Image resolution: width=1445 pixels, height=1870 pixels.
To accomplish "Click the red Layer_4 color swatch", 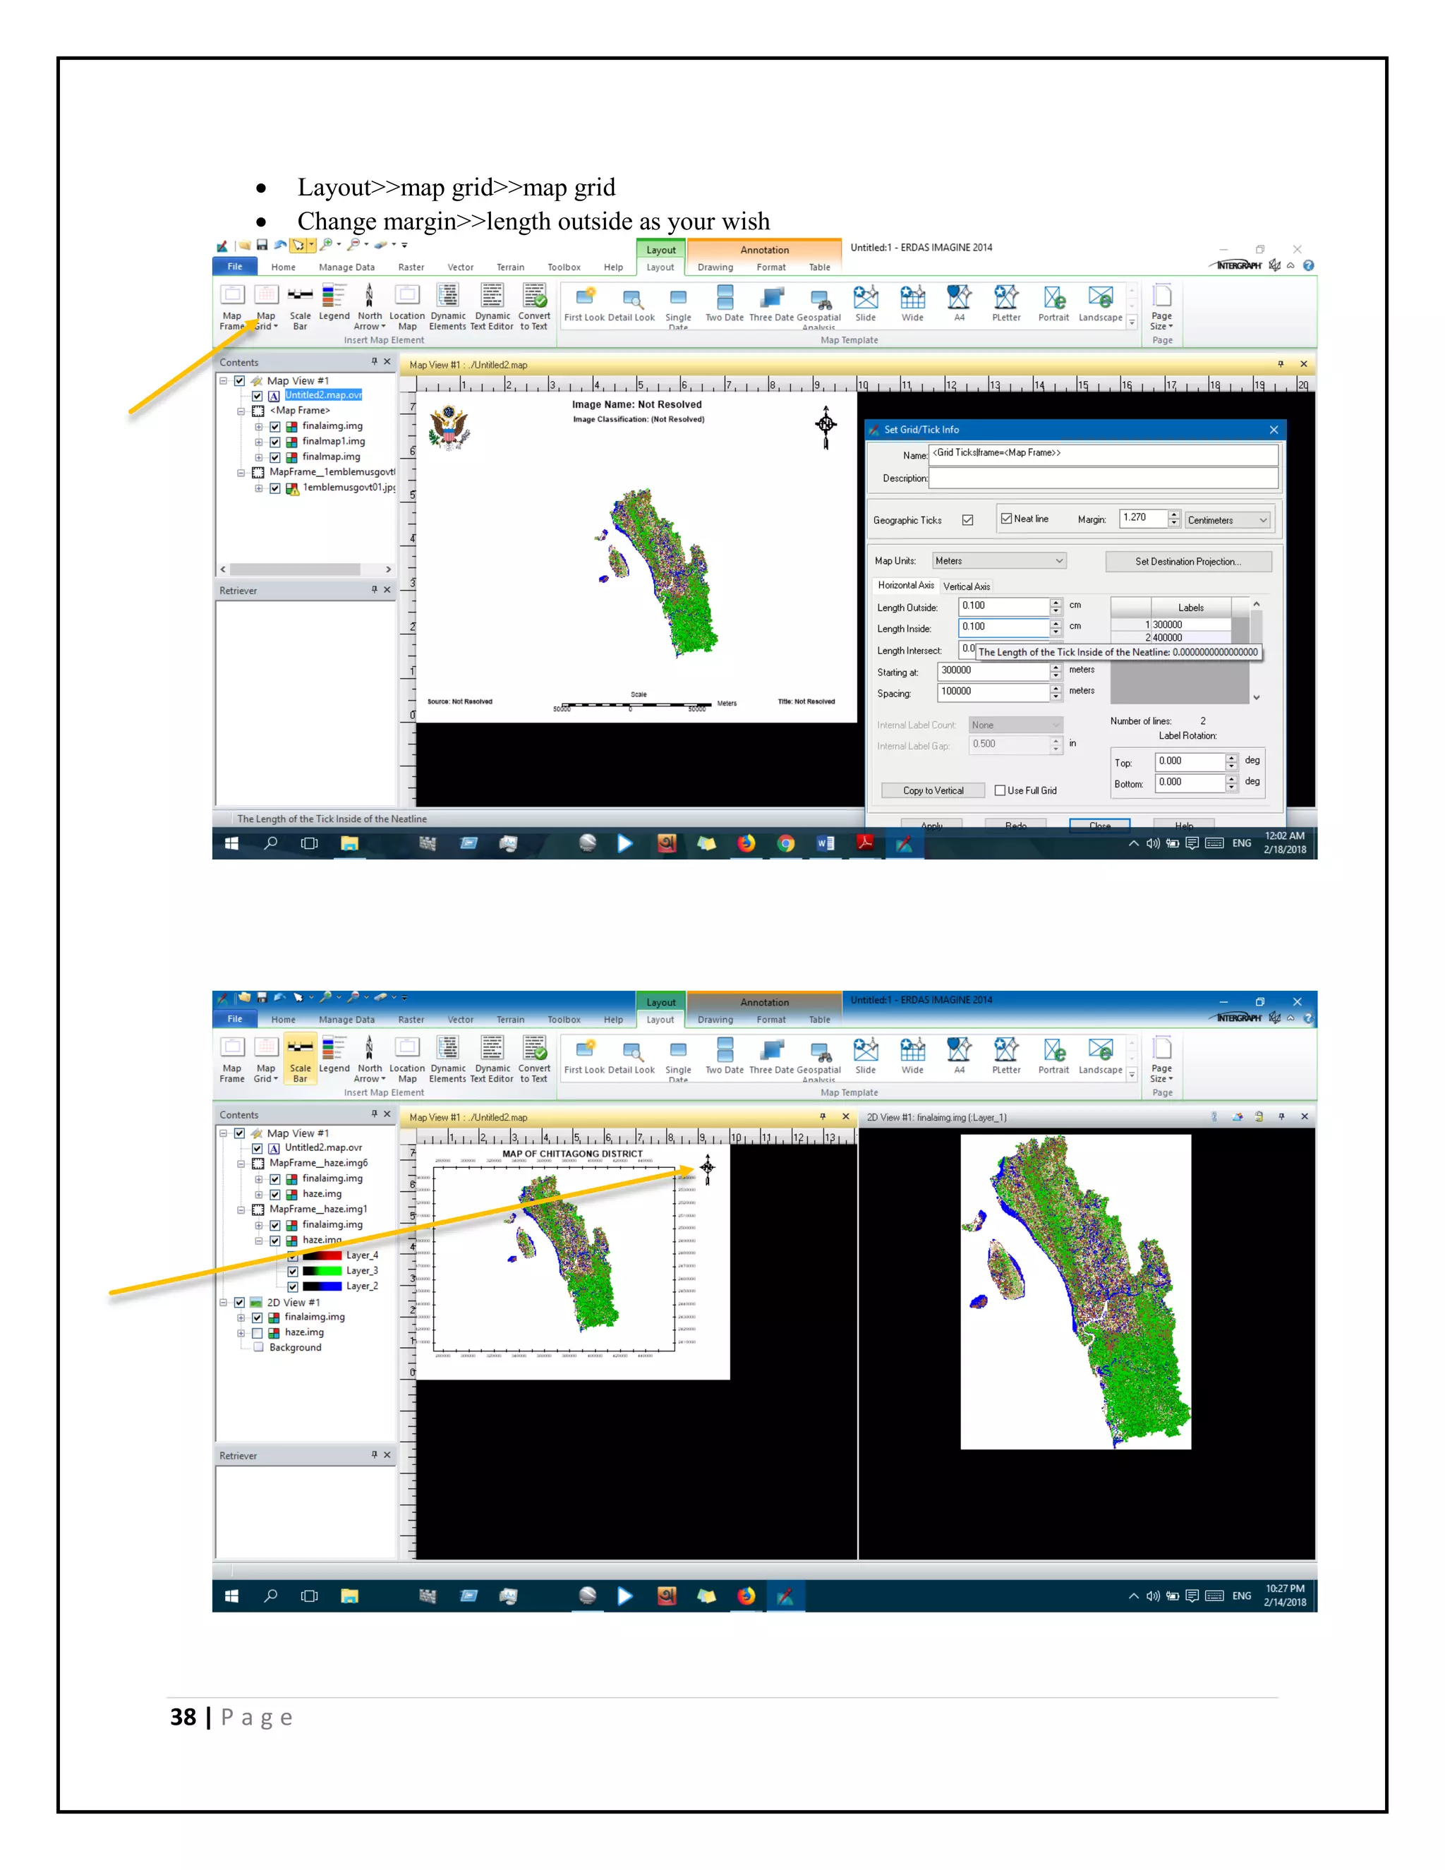I will click(322, 1255).
